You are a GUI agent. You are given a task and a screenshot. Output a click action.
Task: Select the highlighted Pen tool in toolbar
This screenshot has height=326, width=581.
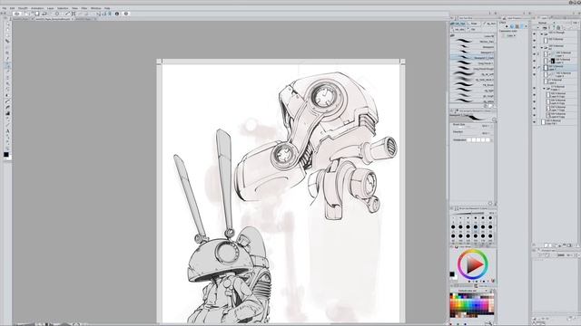[x=7, y=65]
